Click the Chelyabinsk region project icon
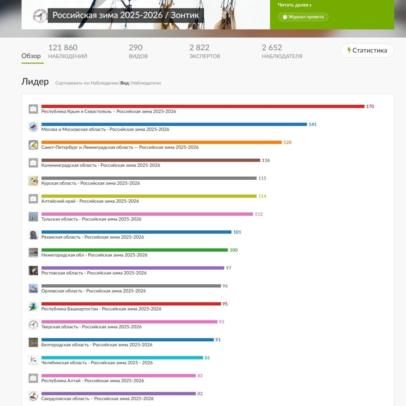Viewport: 406px width, 406px height. click(33, 360)
